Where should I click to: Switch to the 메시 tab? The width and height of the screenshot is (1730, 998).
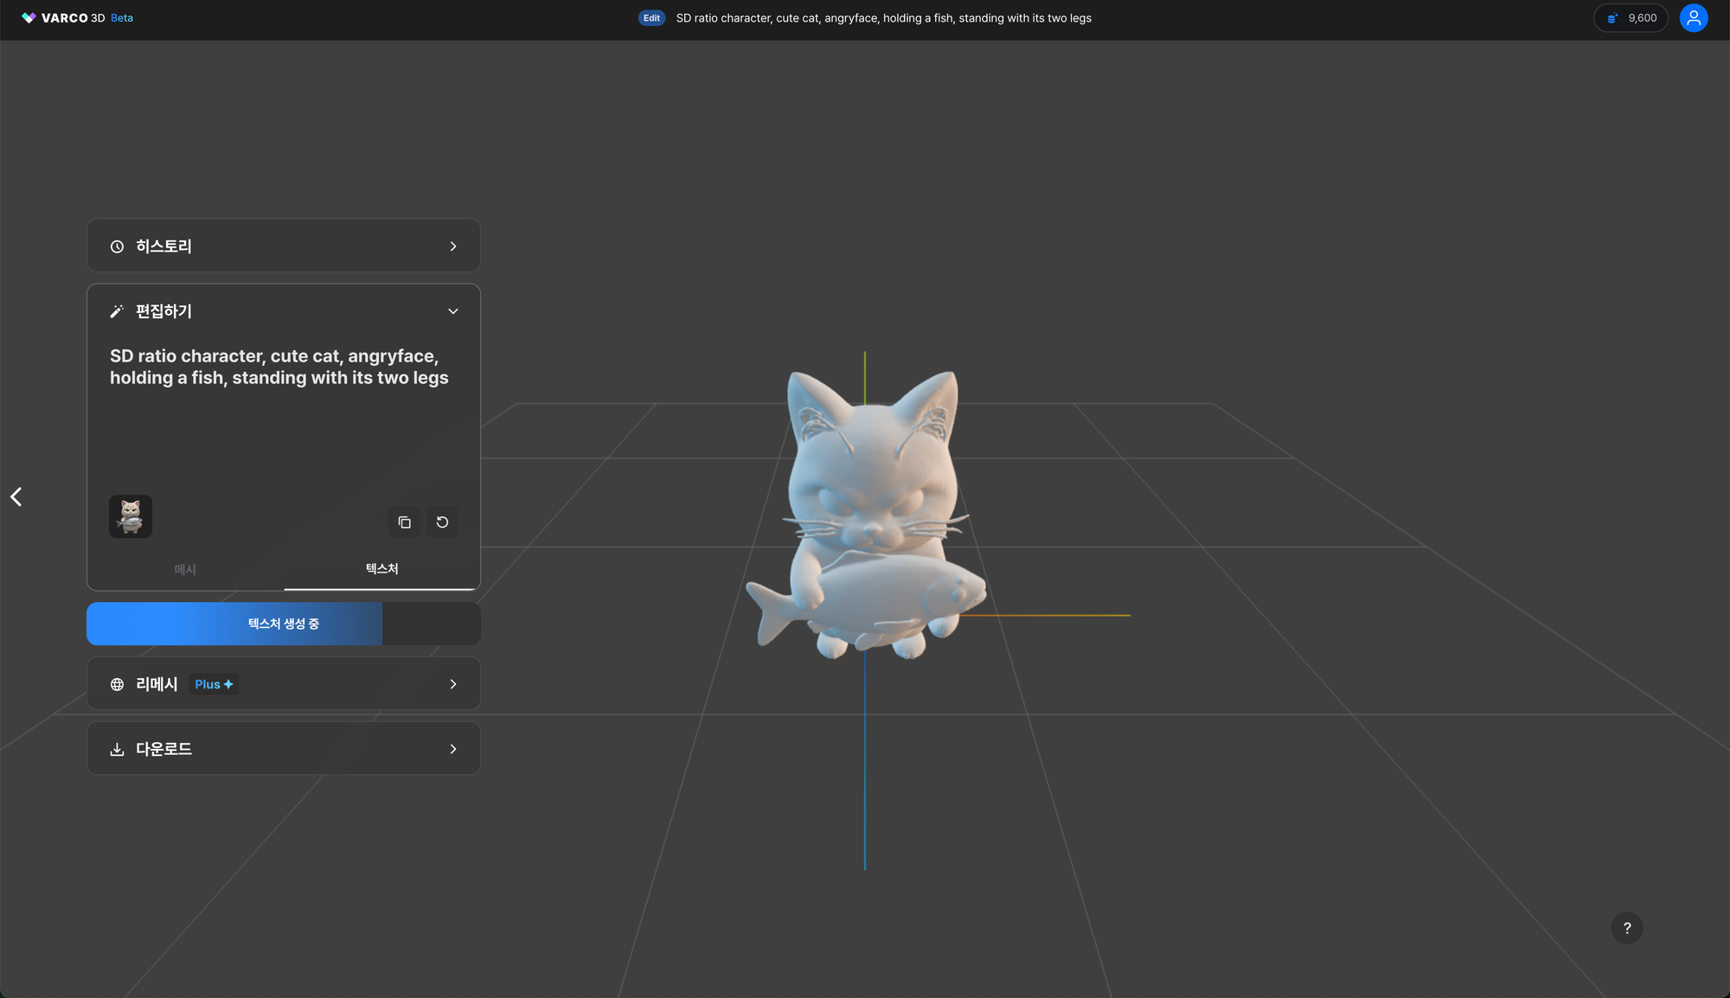185,569
